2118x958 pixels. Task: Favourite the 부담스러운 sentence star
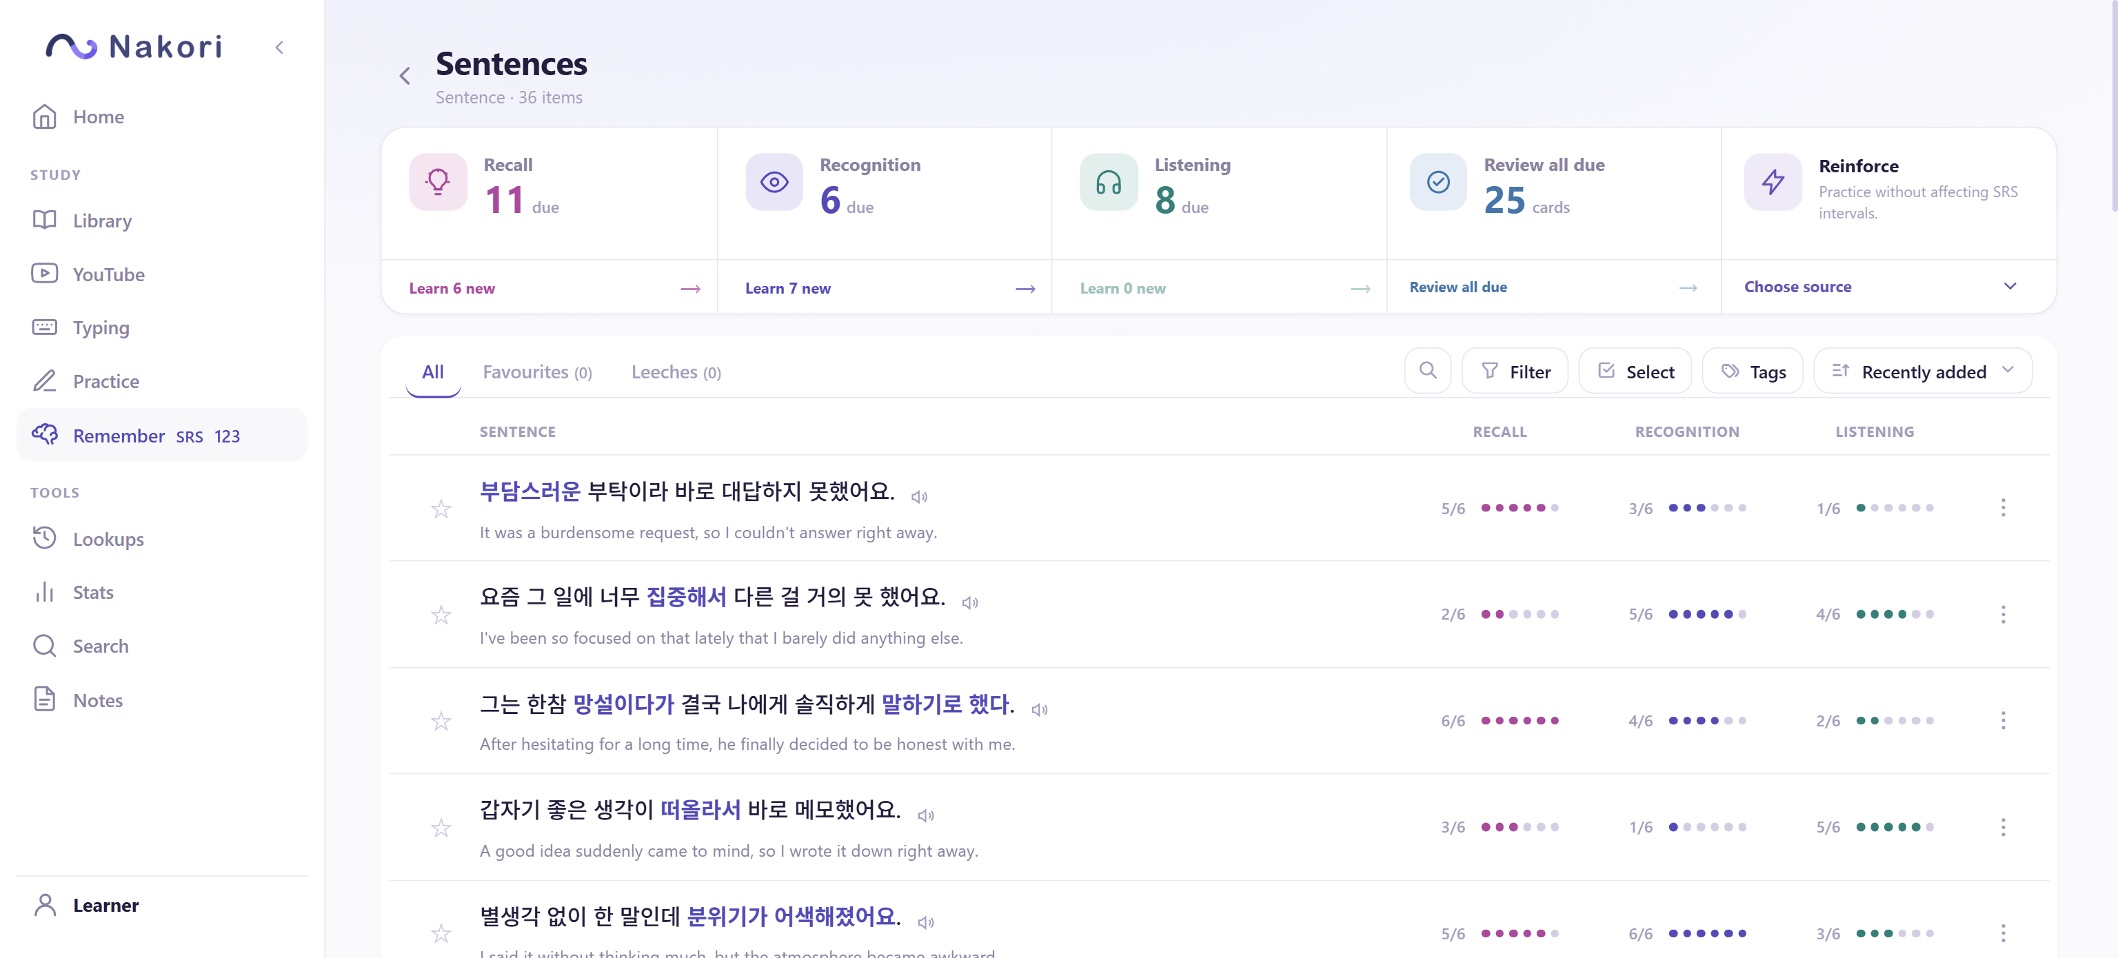(x=441, y=509)
